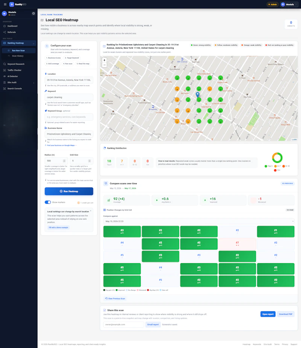
Task: Select the '5. Read the map' step chip
Action: click(x=83, y=64)
